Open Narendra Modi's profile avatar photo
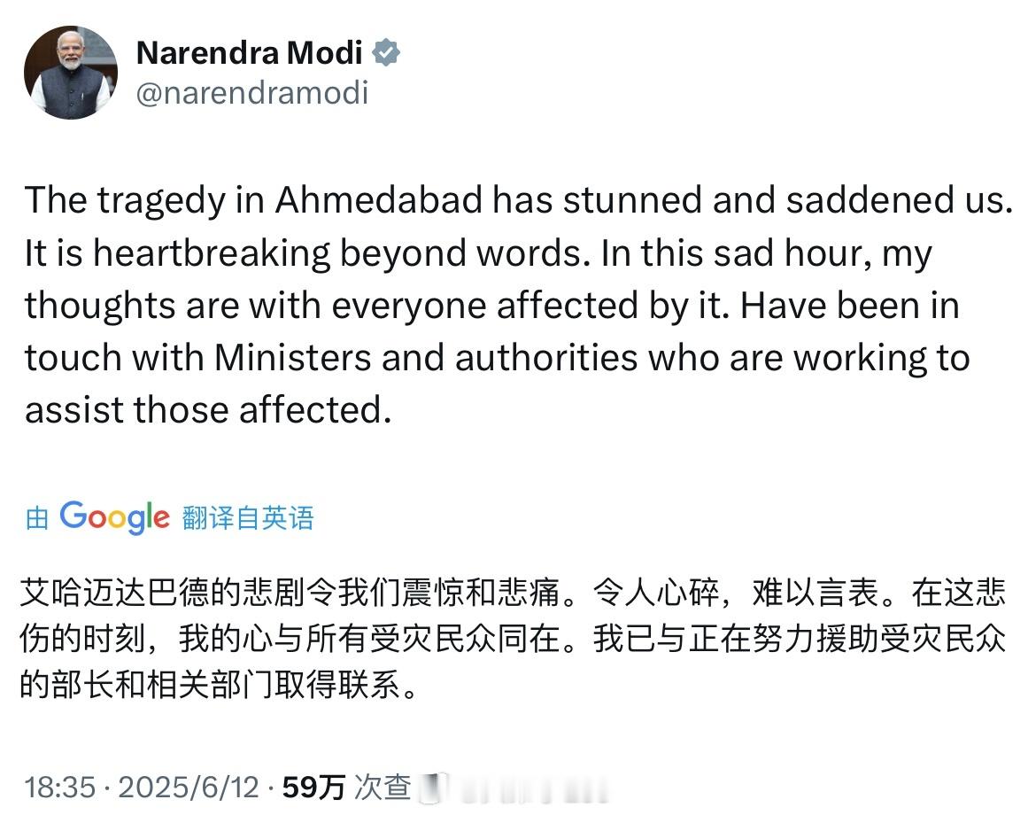Image resolution: width=1028 pixels, height=815 pixels. point(71,72)
